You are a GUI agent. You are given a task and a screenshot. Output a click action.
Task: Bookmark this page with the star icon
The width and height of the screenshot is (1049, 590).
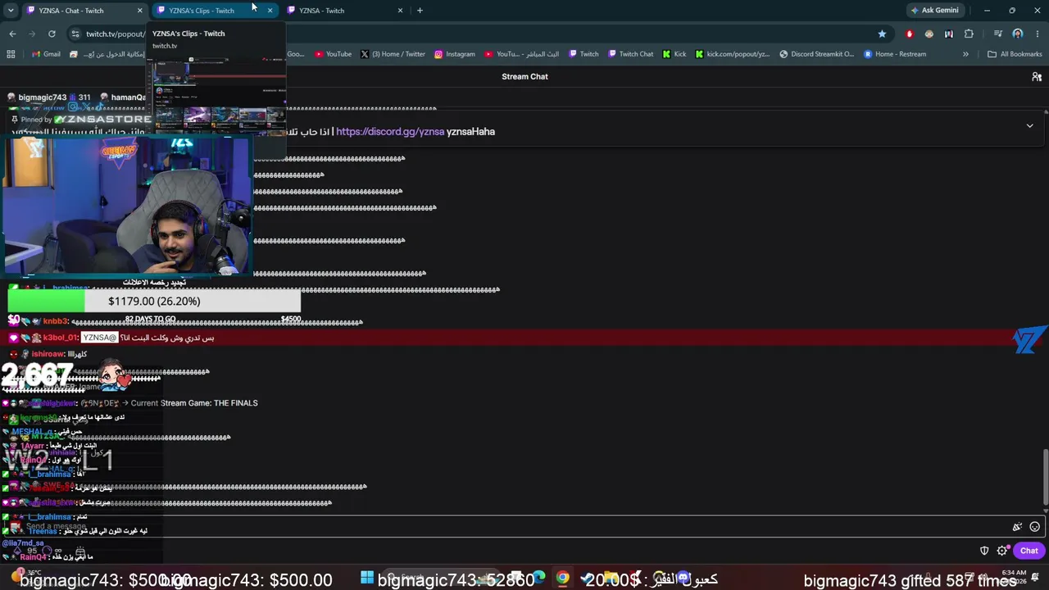click(x=882, y=34)
